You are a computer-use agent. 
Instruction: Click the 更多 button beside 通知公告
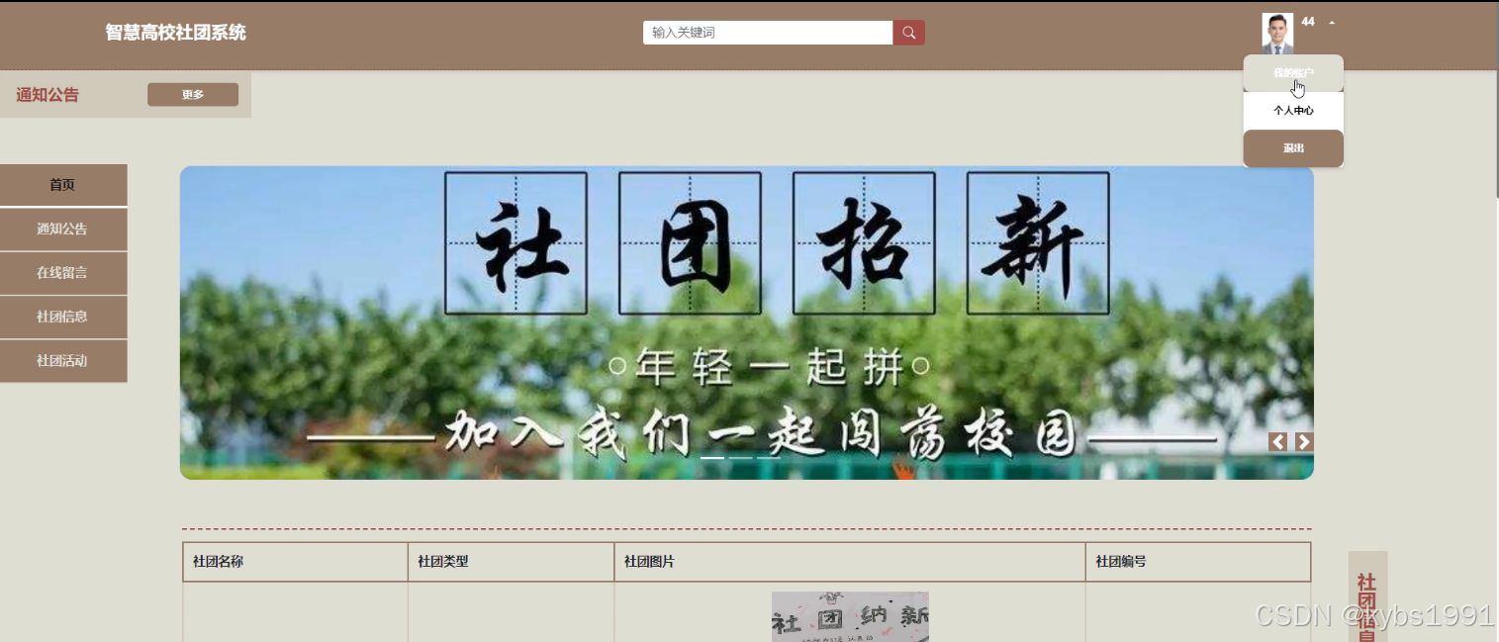point(193,95)
